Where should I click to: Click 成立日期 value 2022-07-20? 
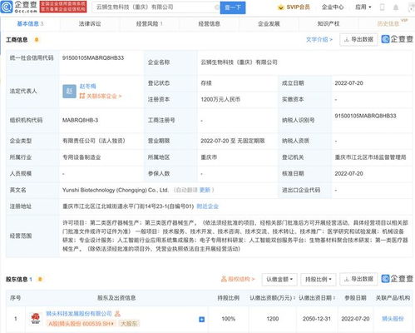click(348, 83)
